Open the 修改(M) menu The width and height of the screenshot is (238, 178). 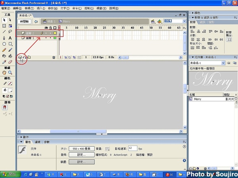(52, 8)
